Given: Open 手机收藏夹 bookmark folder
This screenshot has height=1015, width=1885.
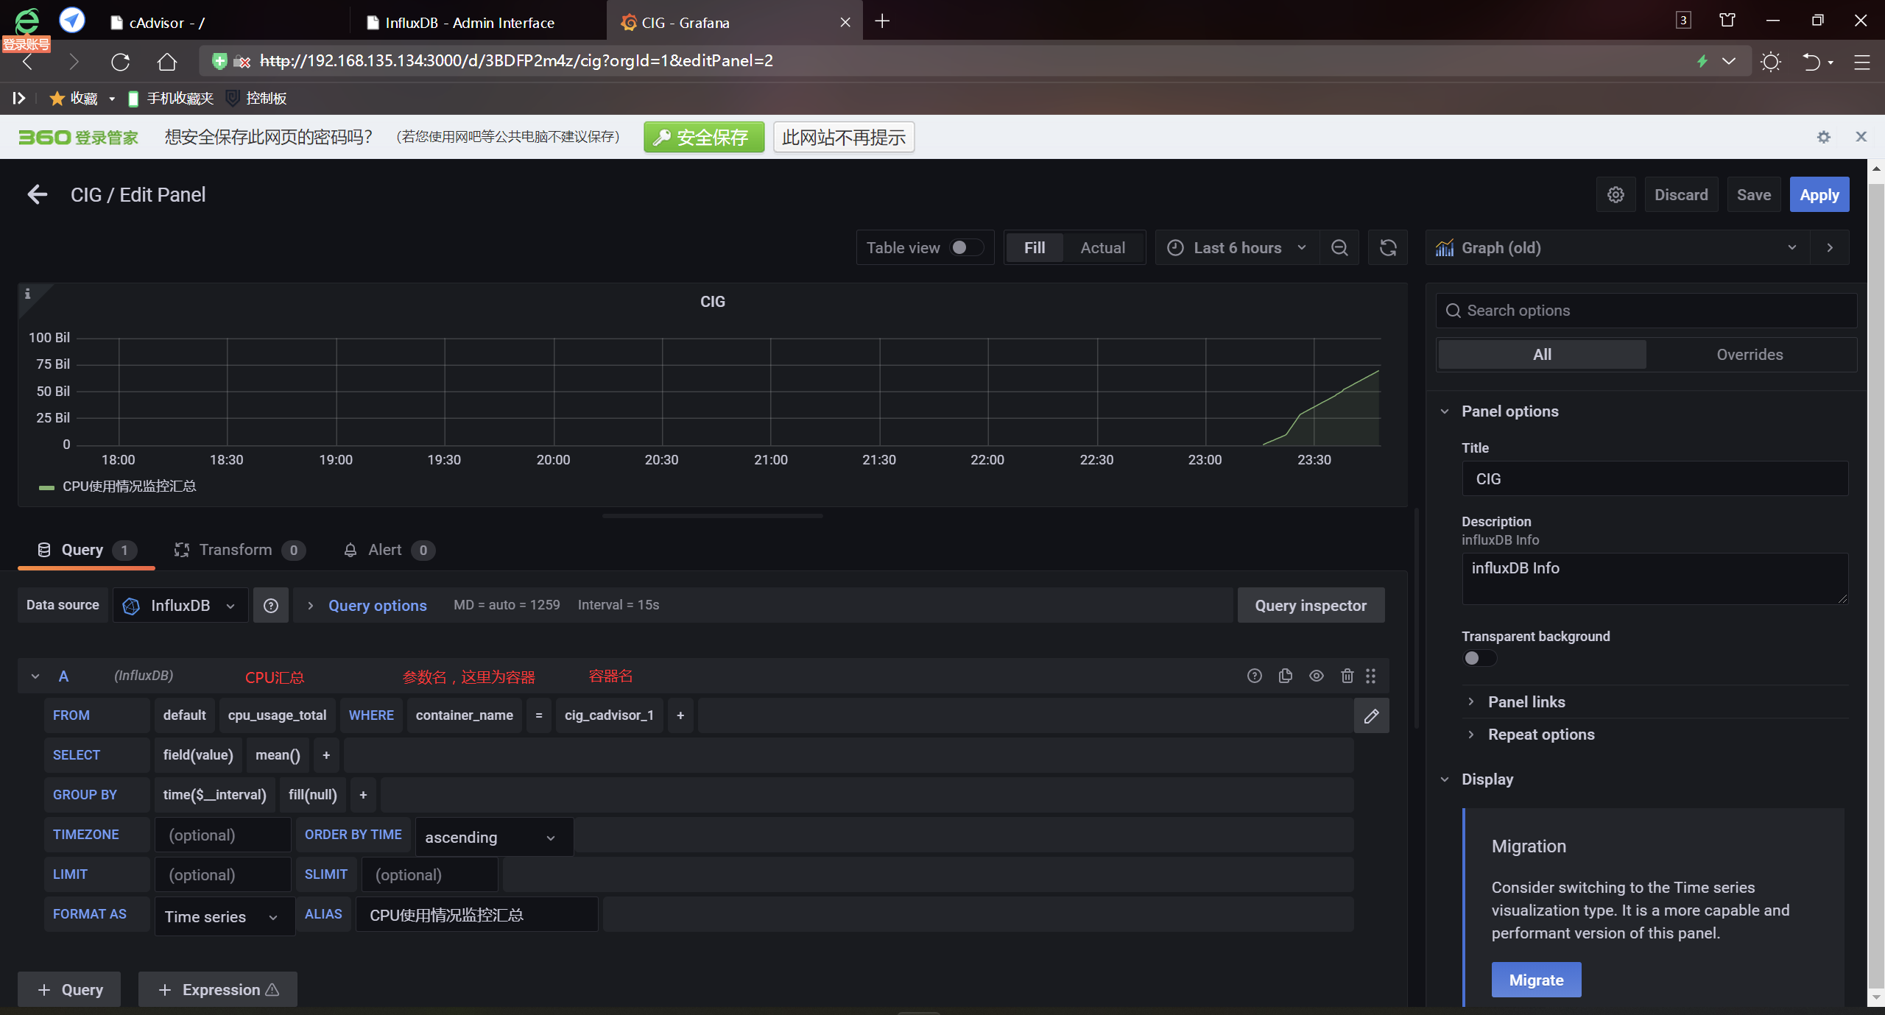Looking at the screenshot, I should point(171,98).
